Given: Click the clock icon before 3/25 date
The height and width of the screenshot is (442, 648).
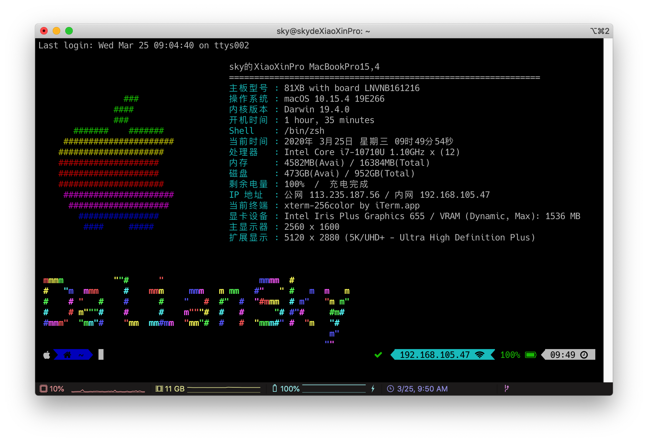Looking at the screenshot, I should point(390,389).
